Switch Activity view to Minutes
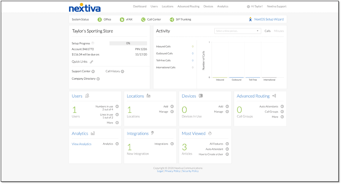 coord(279,31)
